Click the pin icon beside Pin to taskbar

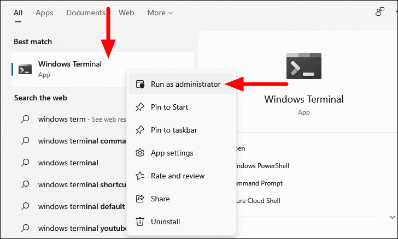pyautogui.click(x=140, y=130)
